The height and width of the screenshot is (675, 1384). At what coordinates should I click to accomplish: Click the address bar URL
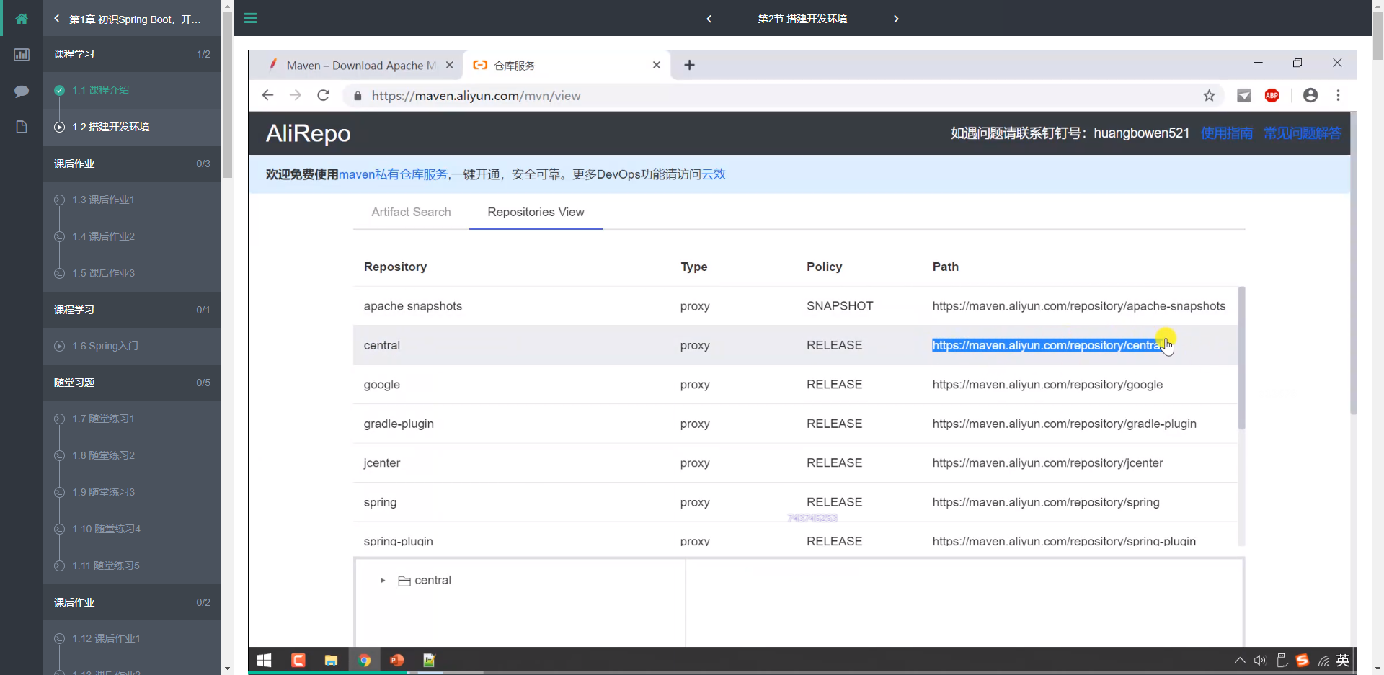point(476,95)
